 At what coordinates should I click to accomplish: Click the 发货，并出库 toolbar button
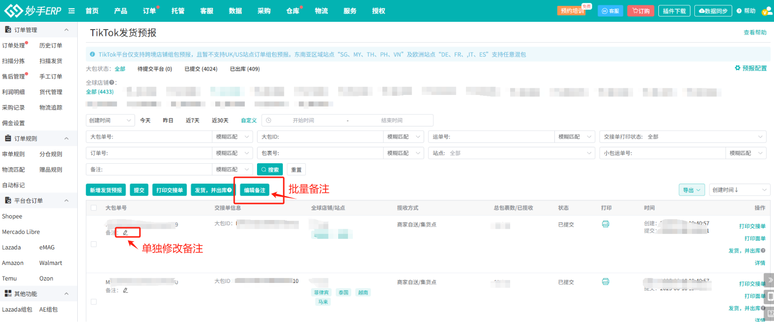pyautogui.click(x=213, y=190)
